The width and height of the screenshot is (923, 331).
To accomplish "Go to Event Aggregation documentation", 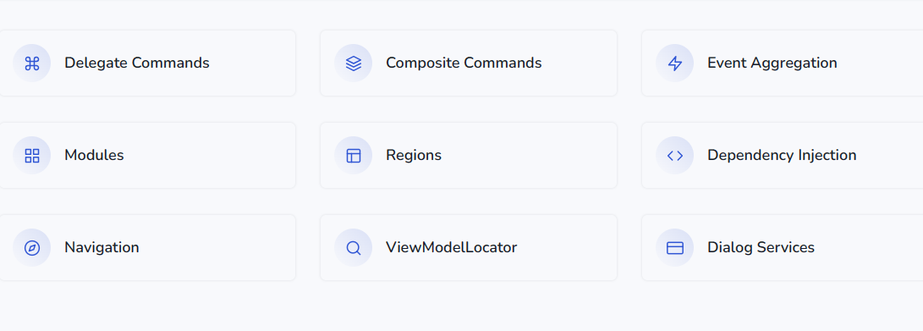I will click(x=772, y=63).
